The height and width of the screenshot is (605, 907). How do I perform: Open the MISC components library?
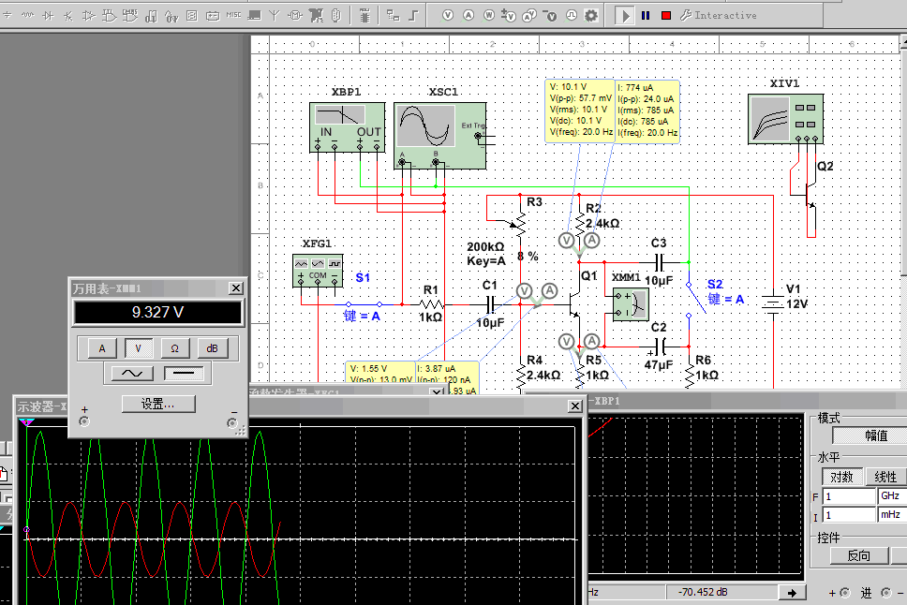(233, 16)
